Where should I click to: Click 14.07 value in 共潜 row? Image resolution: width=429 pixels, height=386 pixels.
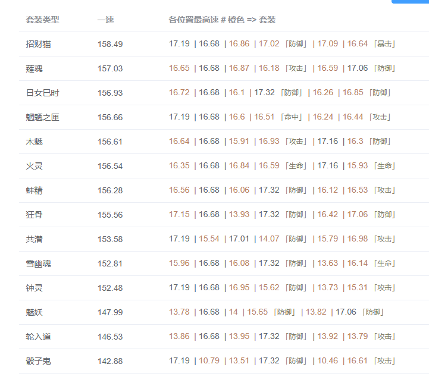(269, 238)
